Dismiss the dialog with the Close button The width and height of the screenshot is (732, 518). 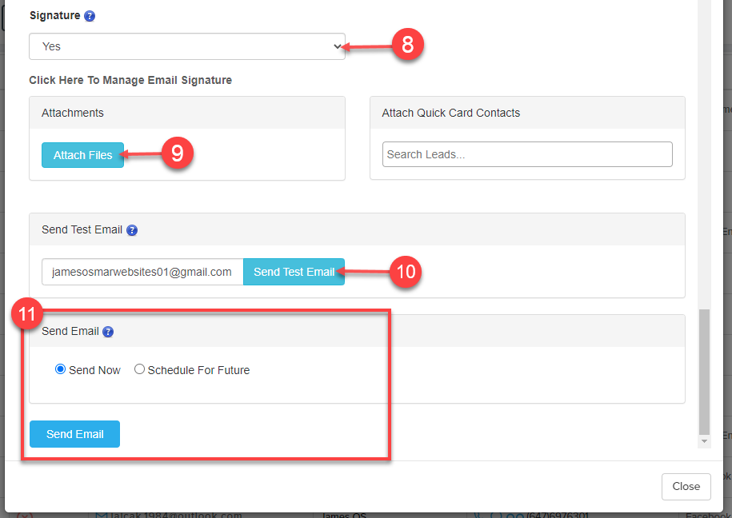[686, 486]
